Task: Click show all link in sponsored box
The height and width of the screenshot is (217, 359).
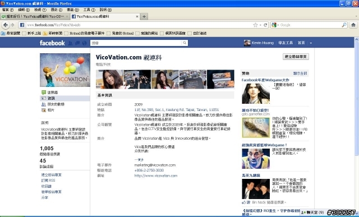Action: 300,73
